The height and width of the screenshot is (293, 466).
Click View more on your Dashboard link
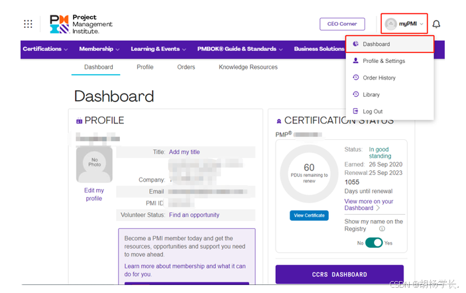point(369,205)
